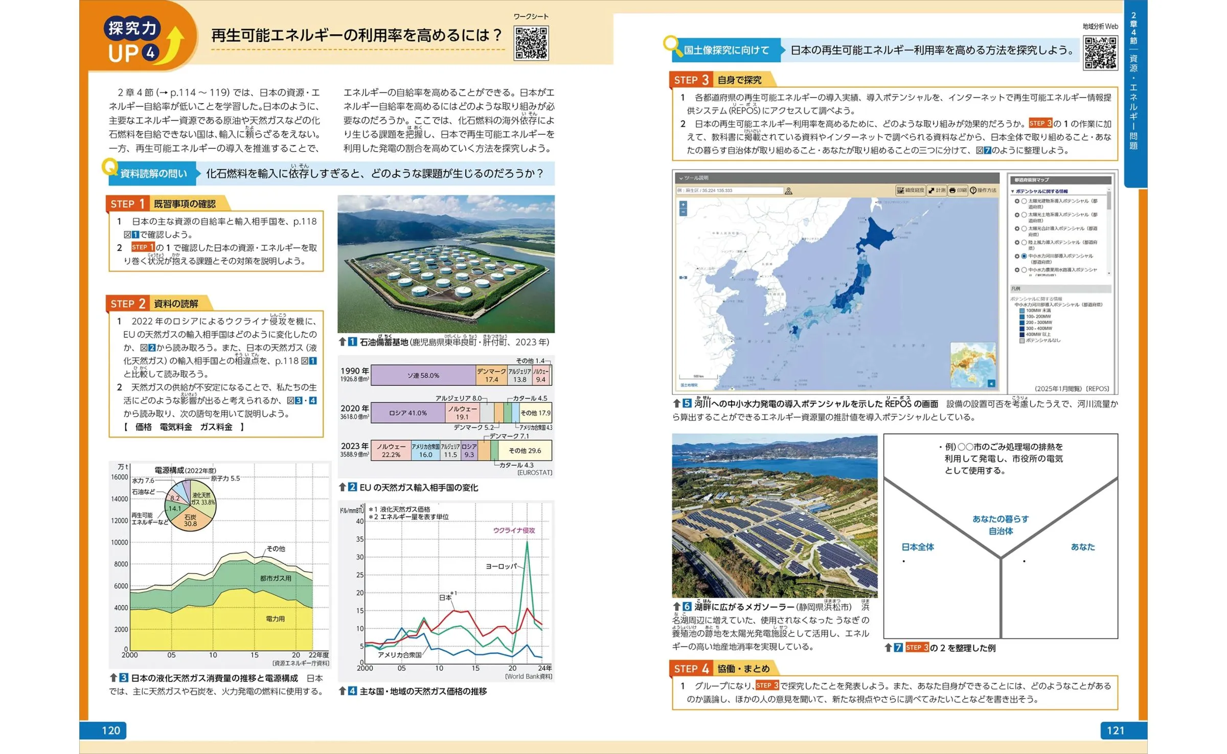Click the overview mini-map thumbnail
This screenshot has height=754, width=1227.
973,365
